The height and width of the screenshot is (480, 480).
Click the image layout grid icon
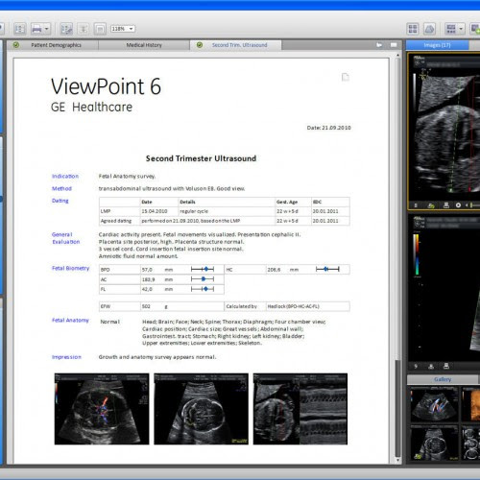pyautogui.click(x=451, y=29)
